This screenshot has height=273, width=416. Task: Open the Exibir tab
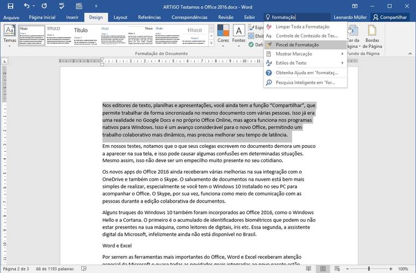(249, 17)
